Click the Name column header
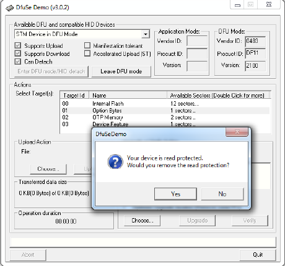Screen dimensions: 285x266 click(x=128, y=95)
